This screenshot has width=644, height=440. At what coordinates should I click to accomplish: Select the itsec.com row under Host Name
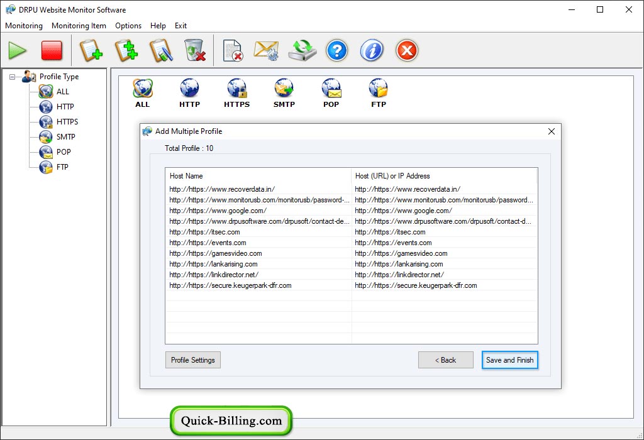tap(204, 232)
